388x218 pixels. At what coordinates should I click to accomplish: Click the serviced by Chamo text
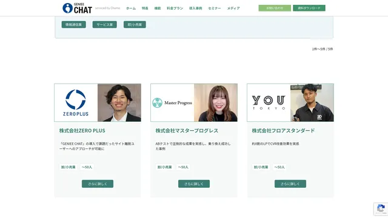108,8
